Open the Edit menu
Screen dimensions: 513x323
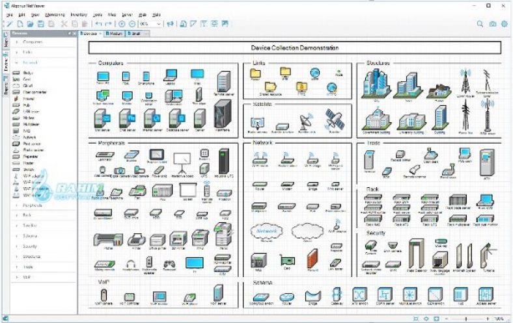click(21, 15)
